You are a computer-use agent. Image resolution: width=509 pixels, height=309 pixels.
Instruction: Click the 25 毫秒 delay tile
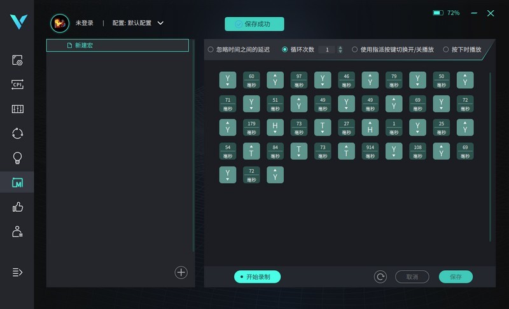(441, 127)
